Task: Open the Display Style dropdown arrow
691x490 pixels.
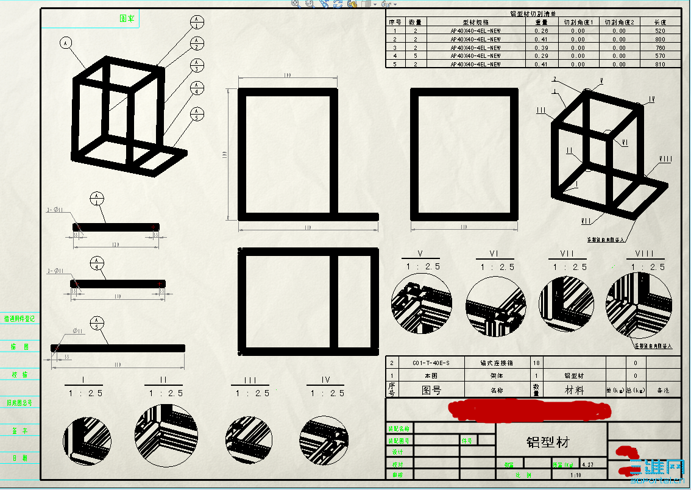Action: [375, 4]
